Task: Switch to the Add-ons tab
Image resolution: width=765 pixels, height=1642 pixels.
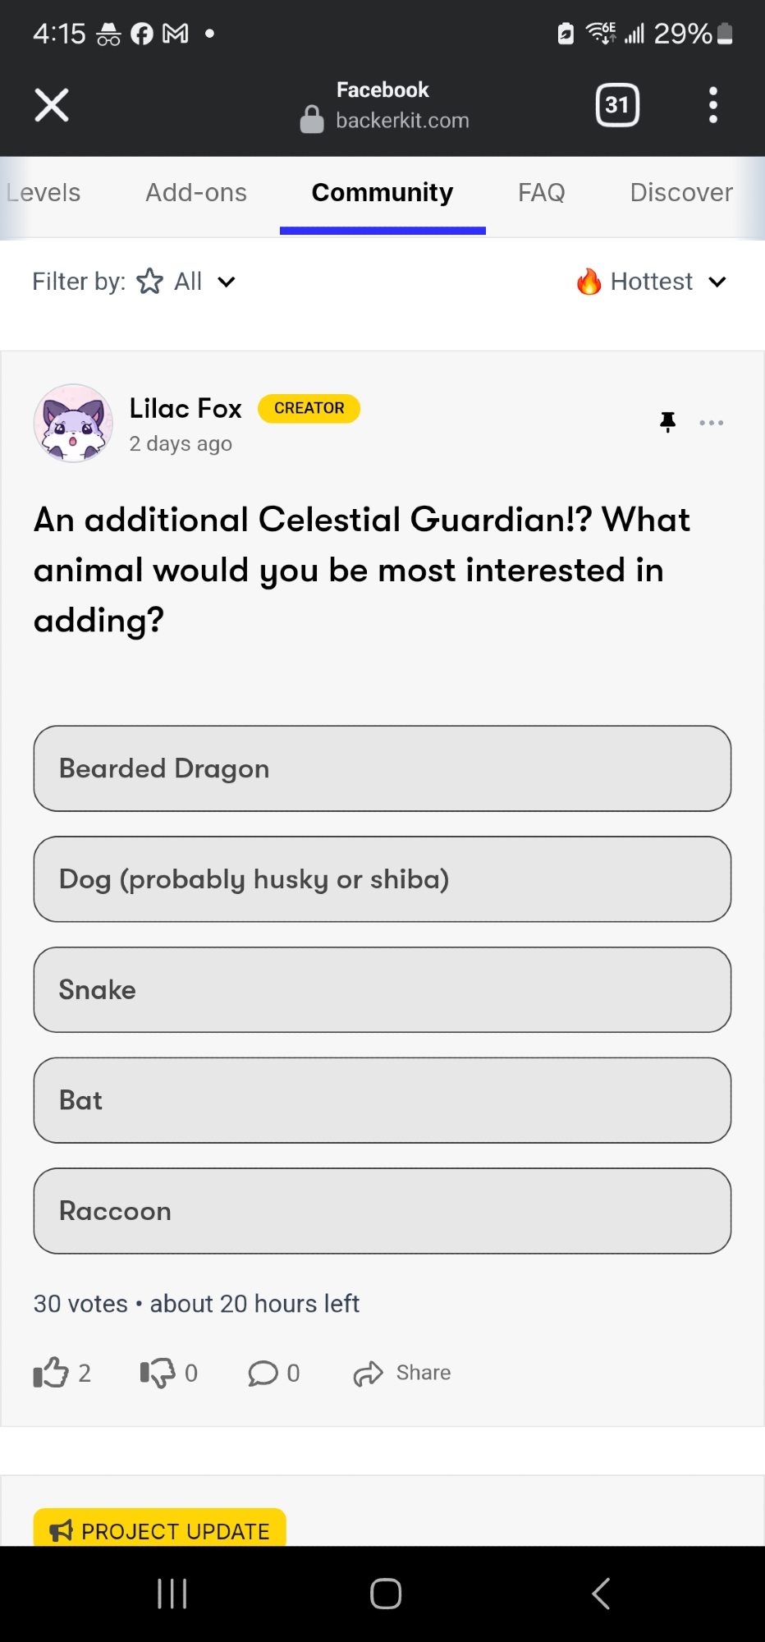Action: tap(196, 192)
